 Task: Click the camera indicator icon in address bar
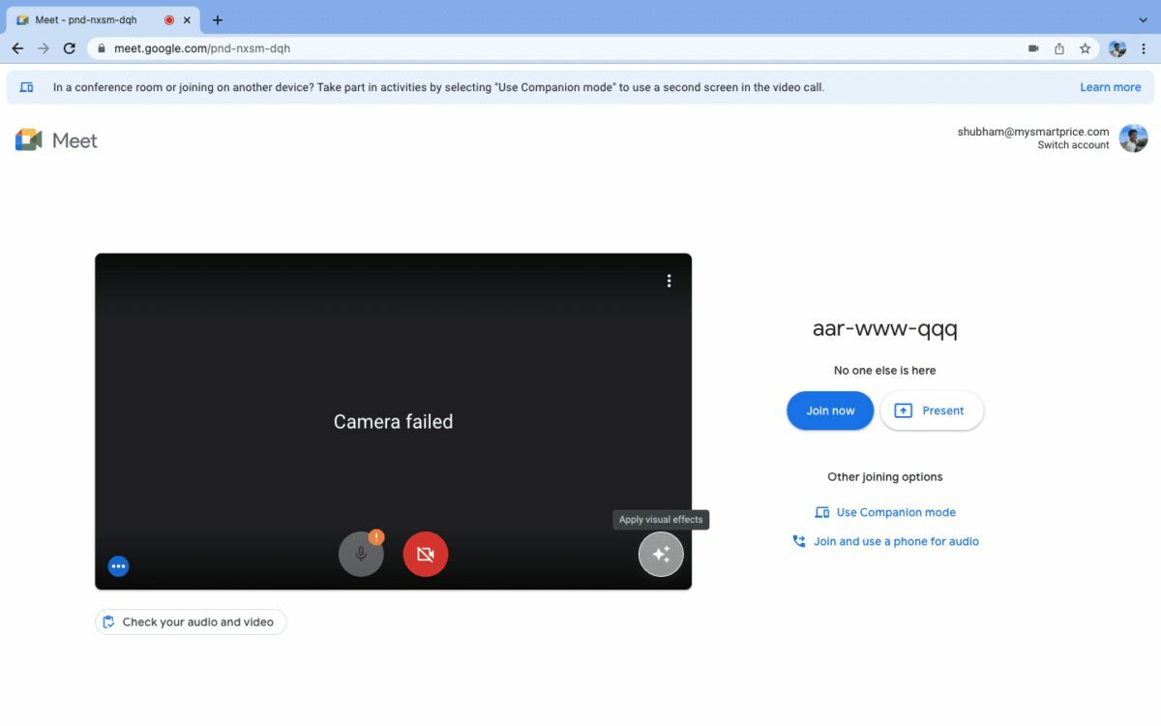pyautogui.click(x=1031, y=47)
